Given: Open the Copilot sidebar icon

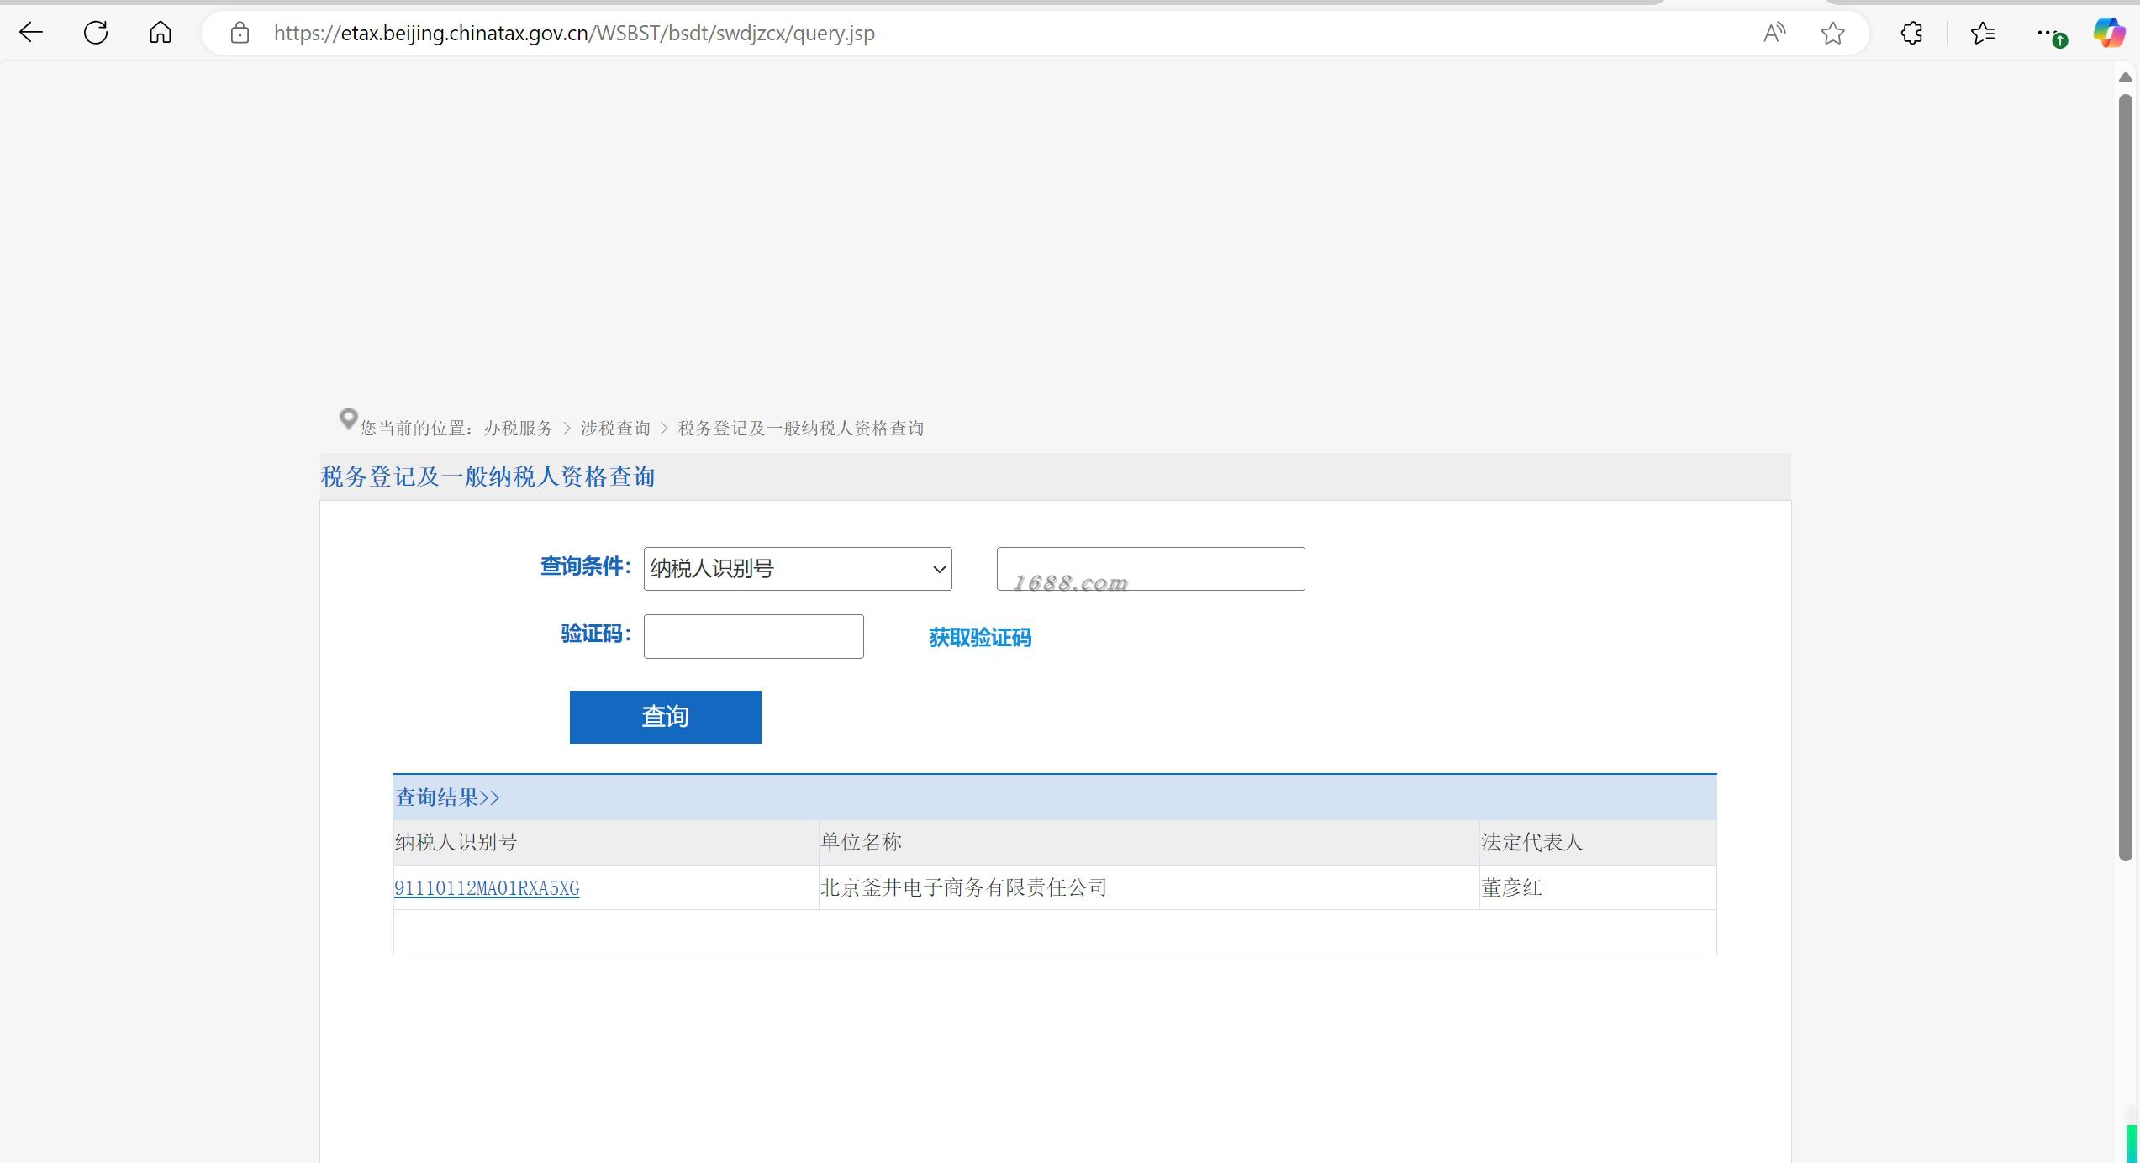Looking at the screenshot, I should 2108,33.
